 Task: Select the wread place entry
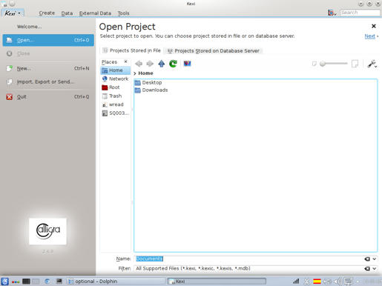point(116,104)
